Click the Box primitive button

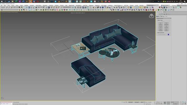[160, 23]
